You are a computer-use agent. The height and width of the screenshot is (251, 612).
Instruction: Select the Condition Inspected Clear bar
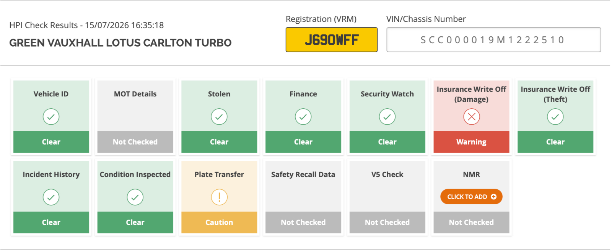(135, 222)
